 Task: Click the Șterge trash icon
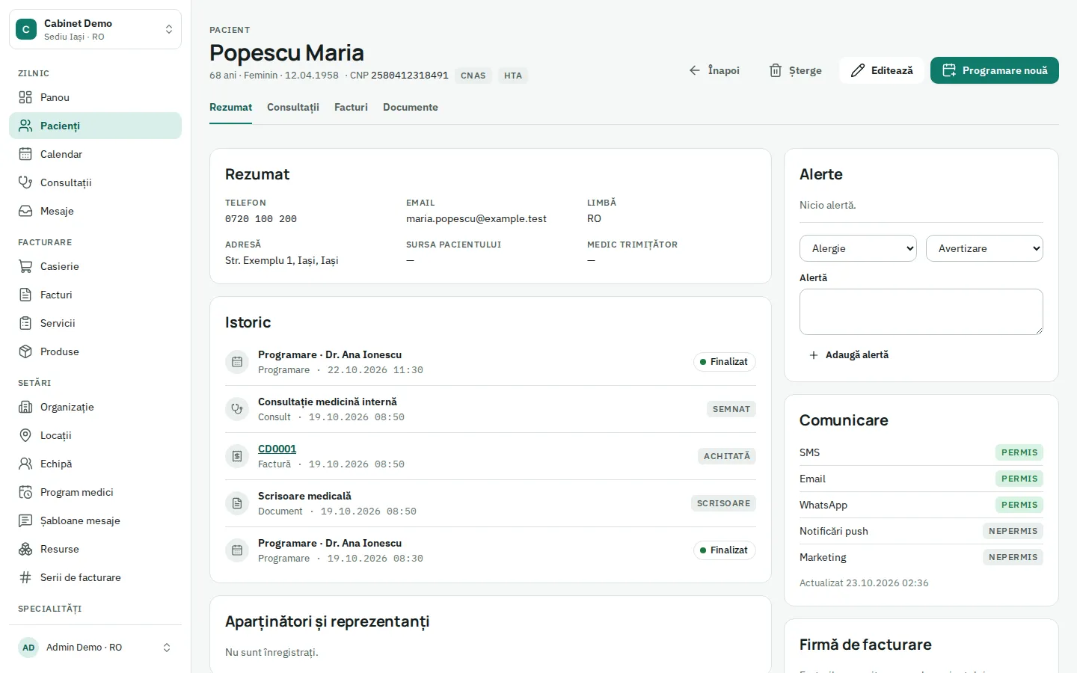(776, 70)
